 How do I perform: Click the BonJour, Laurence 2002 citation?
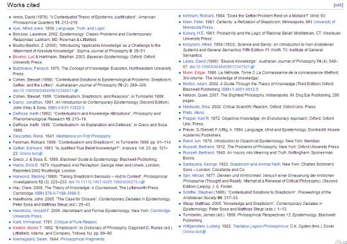click(82, 37)
